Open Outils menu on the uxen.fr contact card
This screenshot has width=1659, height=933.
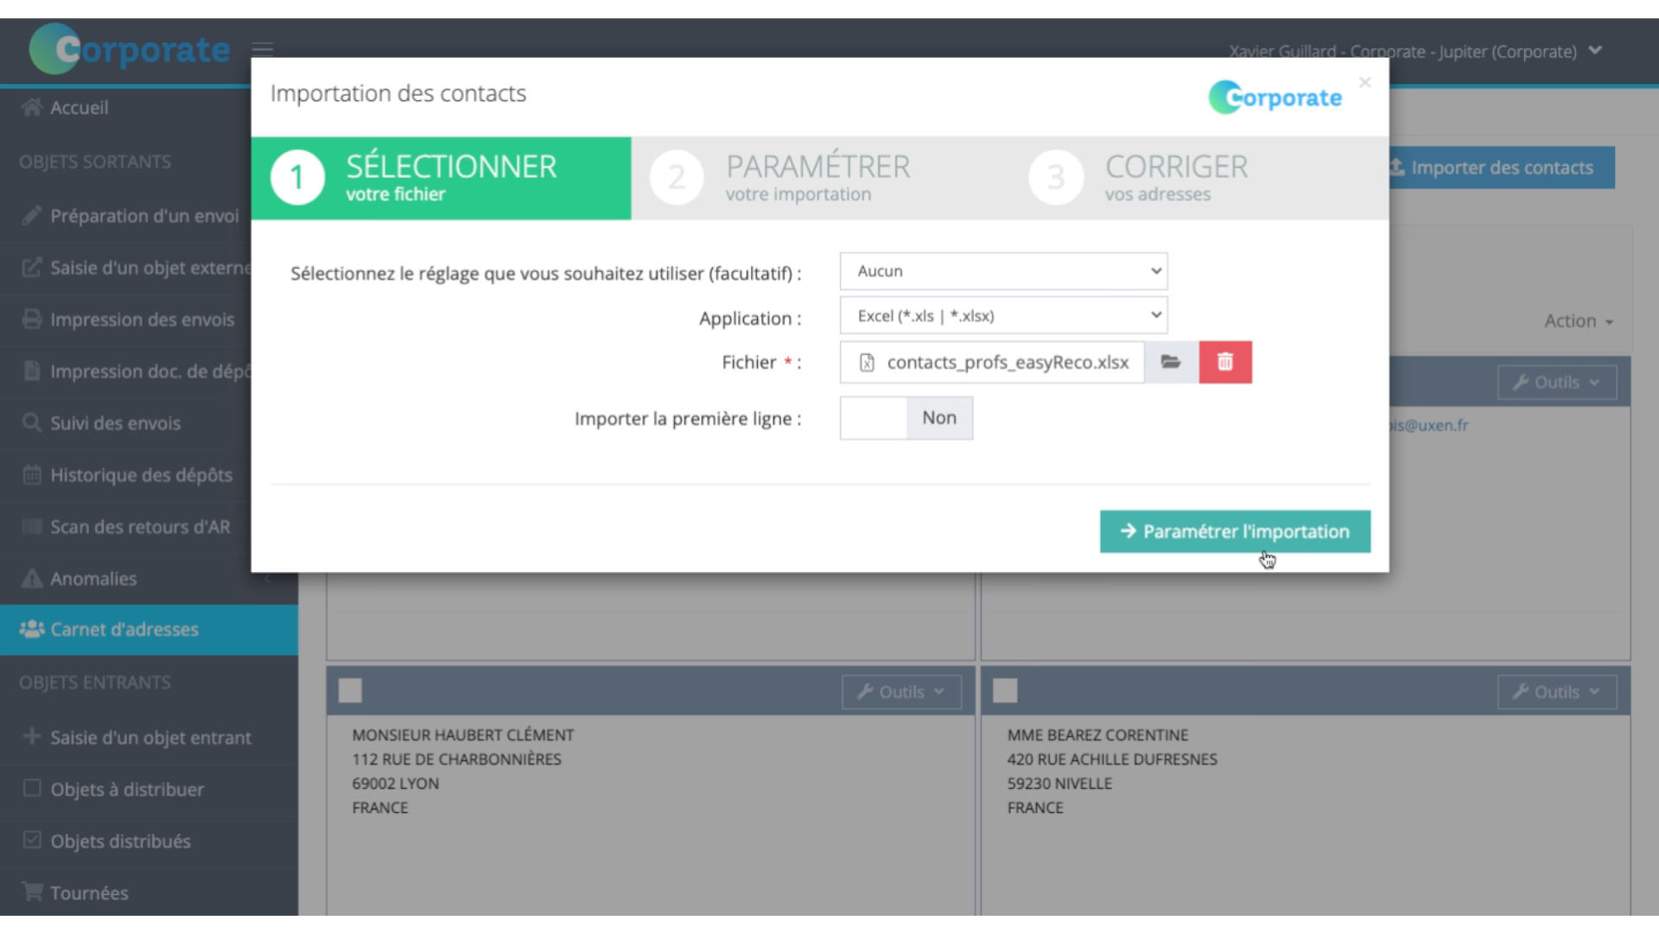pyautogui.click(x=1556, y=382)
